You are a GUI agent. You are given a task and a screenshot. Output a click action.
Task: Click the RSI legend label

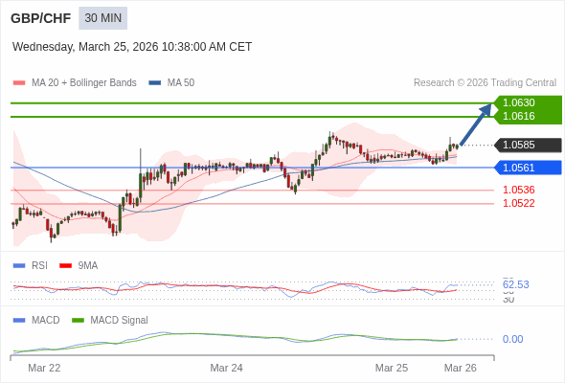click(39, 266)
